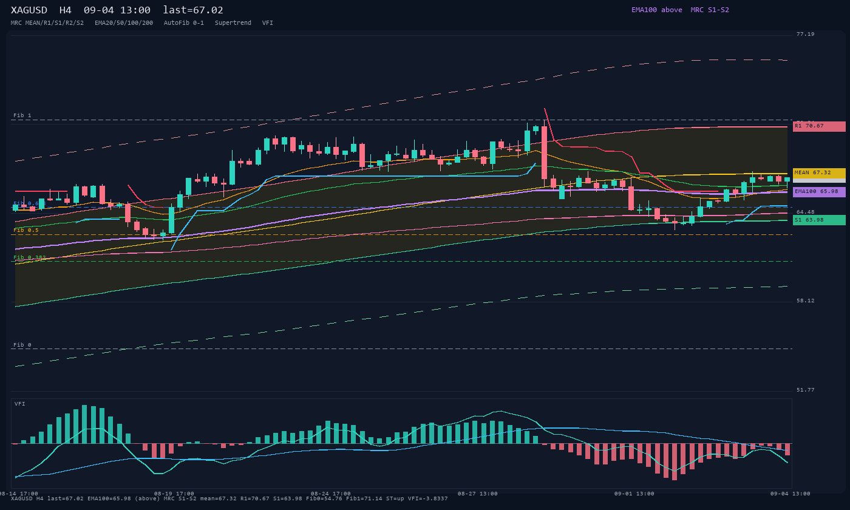Click the H4 timeframe label in title
This screenshot has width=850, height=510.
[66, 10]
